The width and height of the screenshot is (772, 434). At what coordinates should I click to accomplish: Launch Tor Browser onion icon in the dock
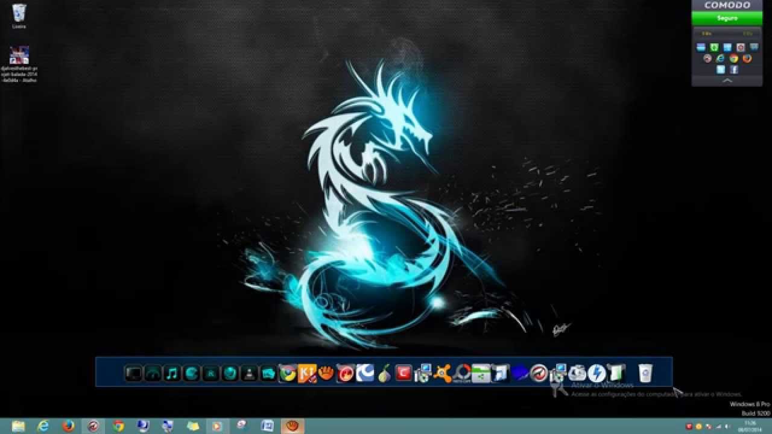coord(384,374)
